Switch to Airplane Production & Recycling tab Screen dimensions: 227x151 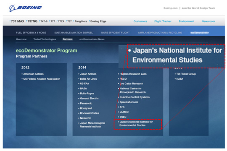(x=160, y=33)
